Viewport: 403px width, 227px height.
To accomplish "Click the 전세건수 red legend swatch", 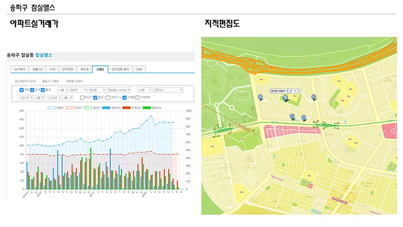I will click(126, 108).
